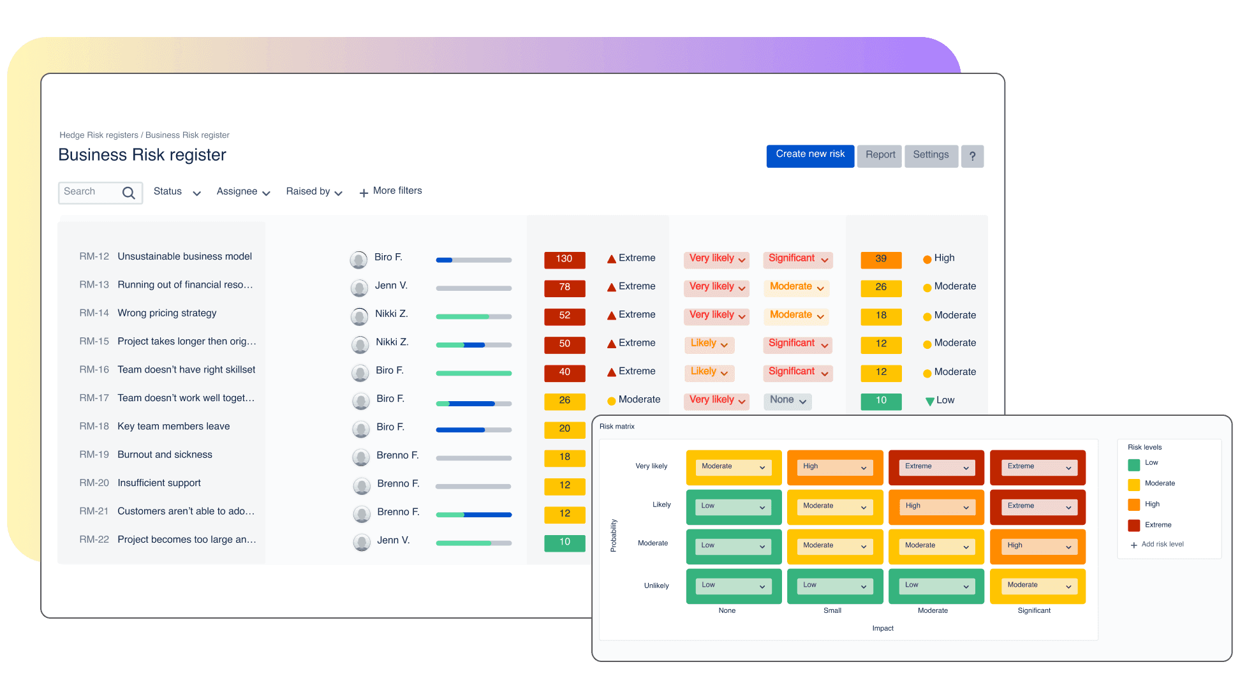Open matrix High dropdown at Moderate / Significant
This screenshot has height=699, width=1240.
1040,547
